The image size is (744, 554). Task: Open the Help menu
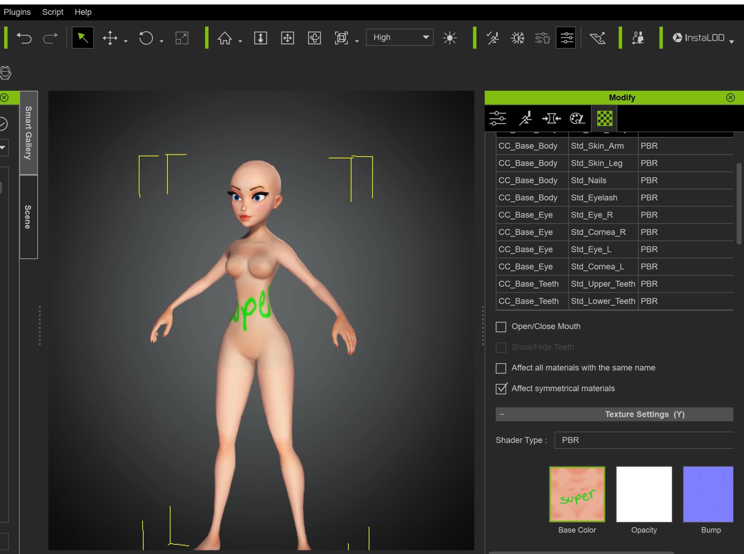click(83, 12)
